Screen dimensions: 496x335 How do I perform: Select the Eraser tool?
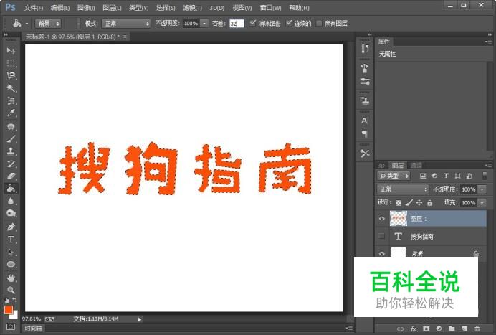click(x=11, y=176)
